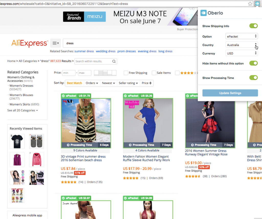Open the Country dropdown set to Australia
262x219 pixels.
pos(242,45)
